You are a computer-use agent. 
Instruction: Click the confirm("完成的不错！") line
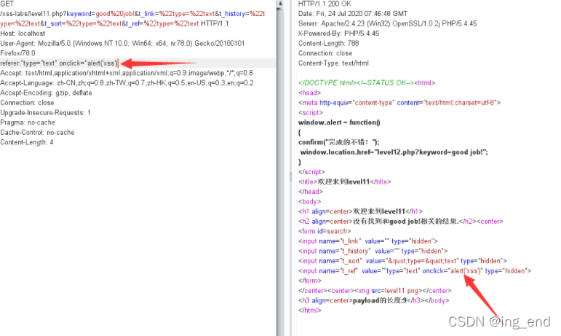pyautogui.click(x=339, y=142)
